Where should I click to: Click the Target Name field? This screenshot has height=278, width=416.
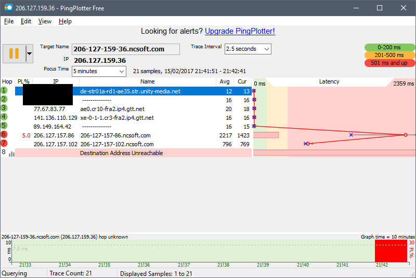[x=125, y=49]
